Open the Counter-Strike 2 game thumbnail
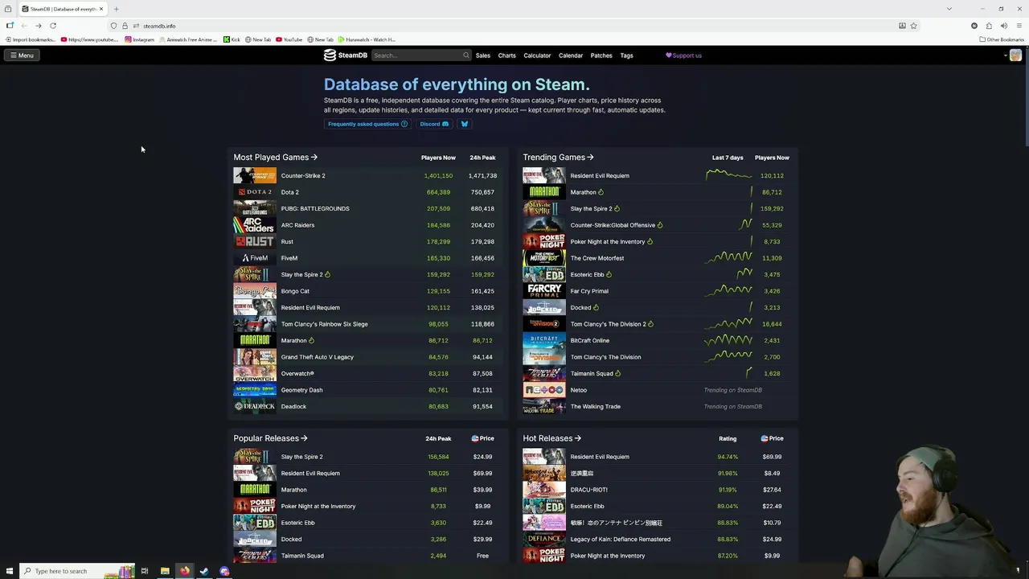The height and width of the screenshot is (579, 1029). click(x=254, y=175)
